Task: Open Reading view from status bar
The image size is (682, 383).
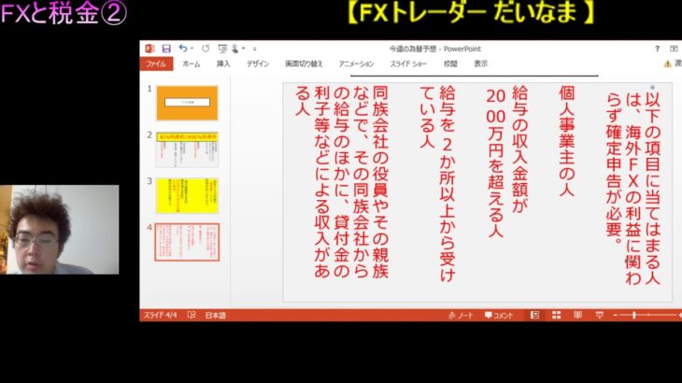Action: [x=576, y=316]
